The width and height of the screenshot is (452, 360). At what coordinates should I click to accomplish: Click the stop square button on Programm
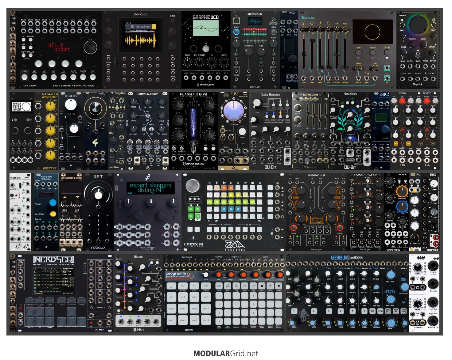(262, 286)
